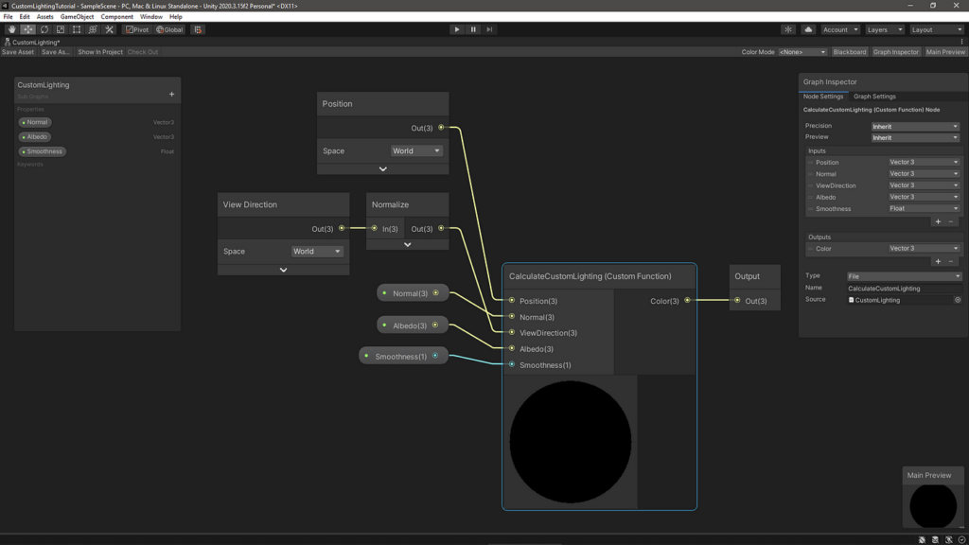Image resolution: width=969 pixels, height=545 pixels.
Task: Open the Position node Space dropdown
Action: [416, 150]
